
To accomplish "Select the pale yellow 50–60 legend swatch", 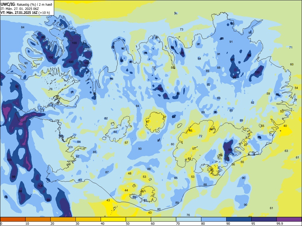I will (x=138, y=219).
